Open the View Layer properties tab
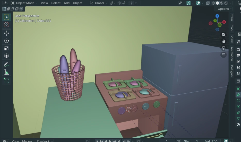 click(238, 61)
